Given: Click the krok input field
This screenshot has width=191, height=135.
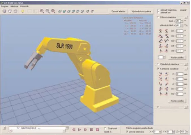Looking at the screenshot, I should (x=178, y=21).
